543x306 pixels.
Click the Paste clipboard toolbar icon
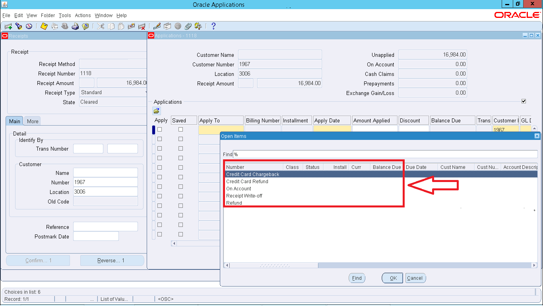(121, 26)
